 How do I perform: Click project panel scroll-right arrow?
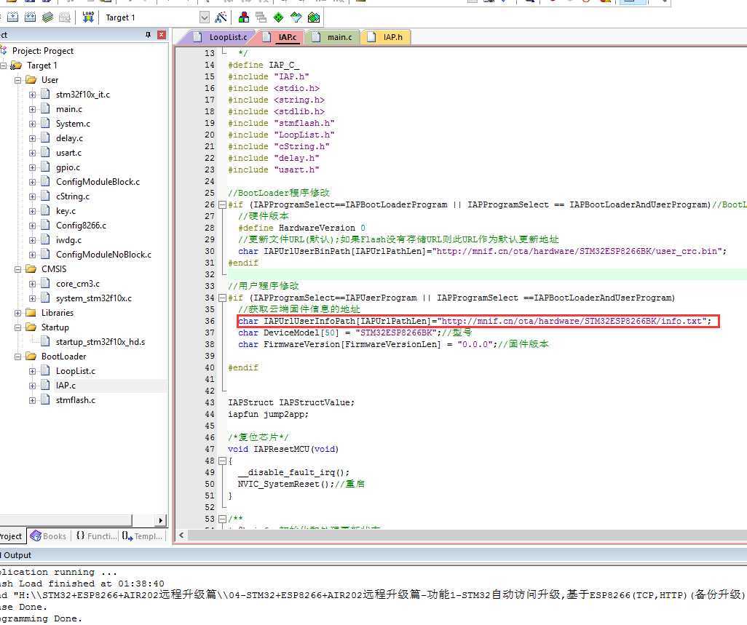(x=161, y=520)
